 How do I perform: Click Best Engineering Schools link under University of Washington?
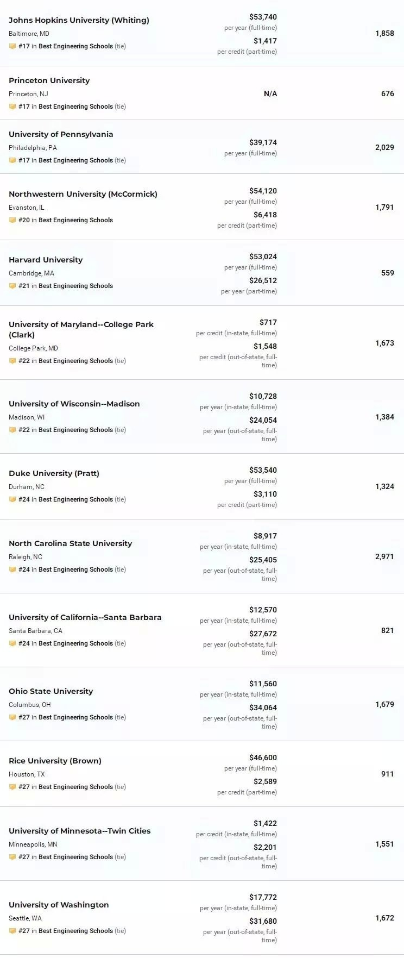[x=75, y=931]
